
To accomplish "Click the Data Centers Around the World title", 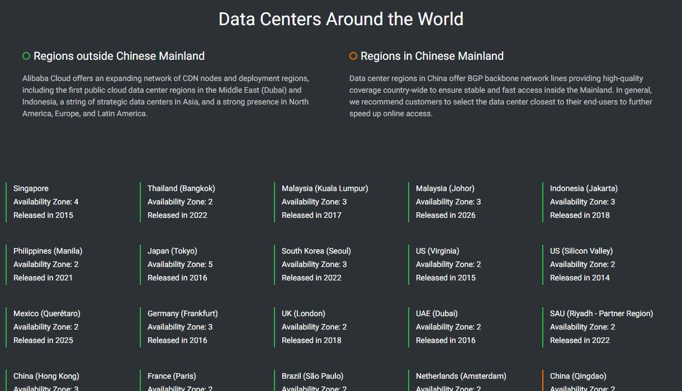I will coord(341,19).
